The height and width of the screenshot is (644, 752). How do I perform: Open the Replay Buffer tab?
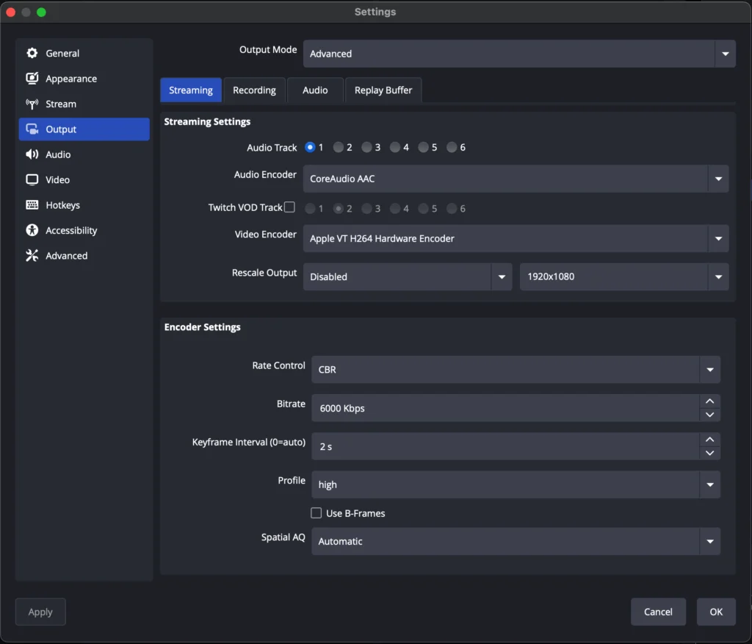[383, 90]
